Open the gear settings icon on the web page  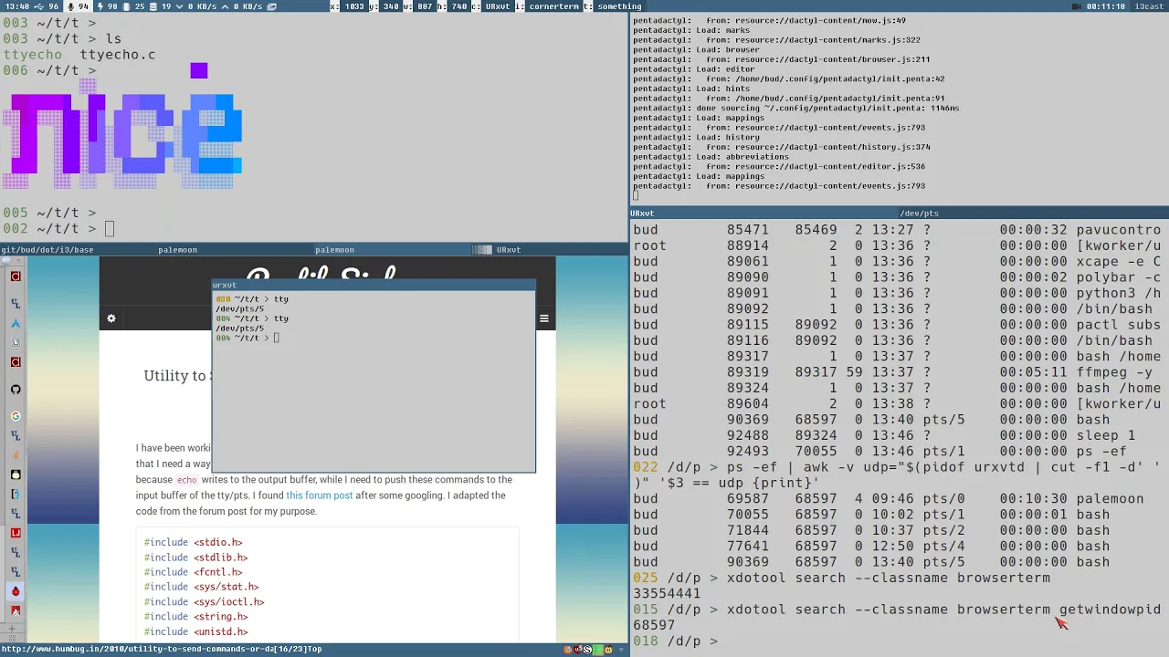(x=111, y=318)
